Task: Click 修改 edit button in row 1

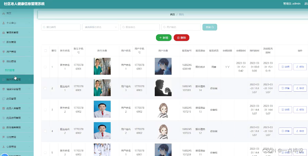Action: [300, 67]
